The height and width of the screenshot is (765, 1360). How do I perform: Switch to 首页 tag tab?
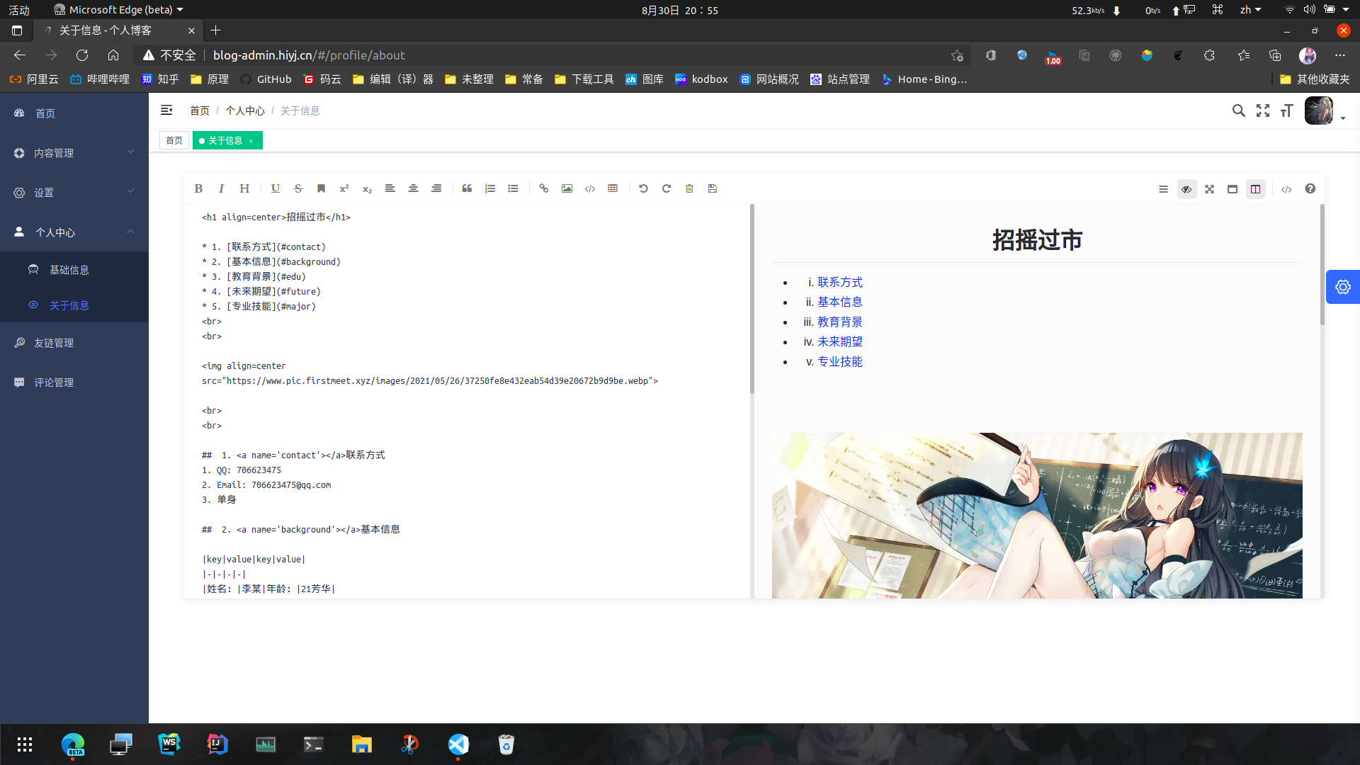tap(174, 140)
